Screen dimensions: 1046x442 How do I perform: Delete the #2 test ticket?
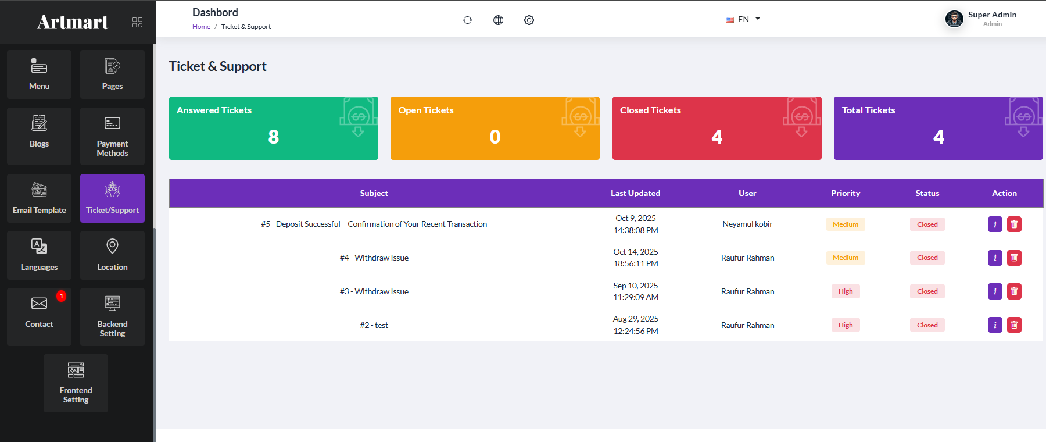pyautogui.click(x=1014, y=325)
